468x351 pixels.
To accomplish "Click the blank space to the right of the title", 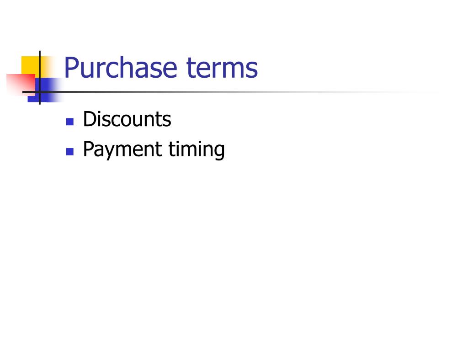I will (358, 68).
